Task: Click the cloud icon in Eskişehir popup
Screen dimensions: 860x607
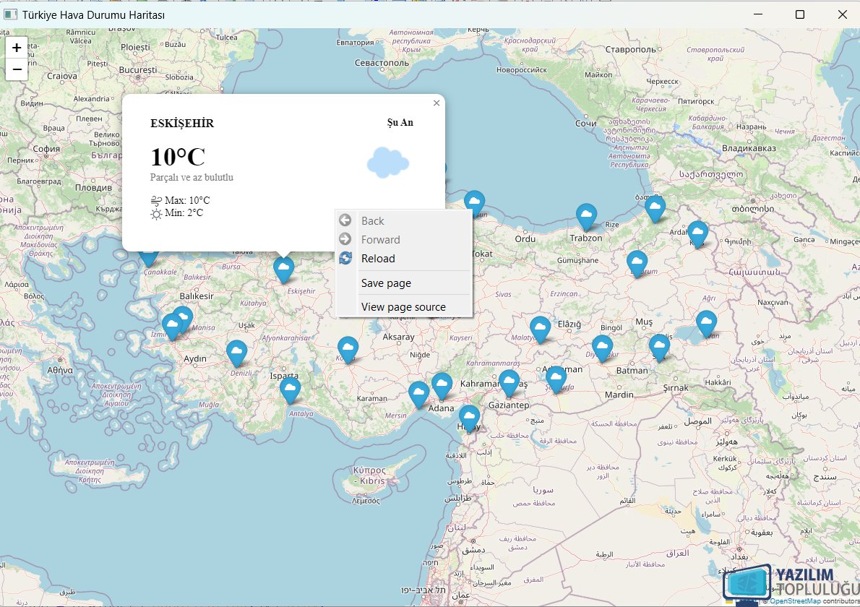Action: click(x=388, y=163)
